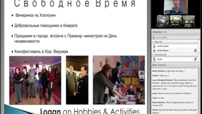The image size is (202, 114).
Task: Click the Logan name label on video
Action: coord(168,12)
